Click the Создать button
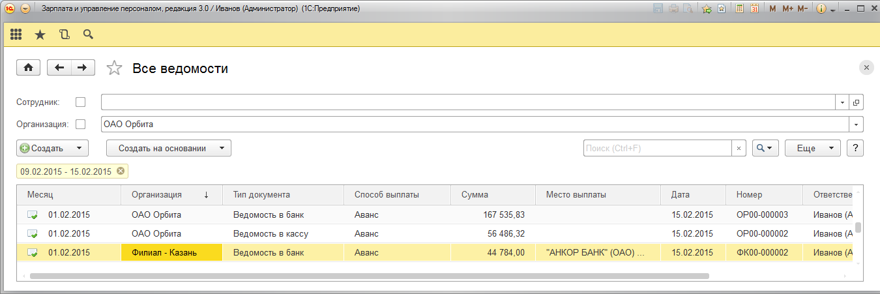The image size is (880, 294). coord(43,148)
